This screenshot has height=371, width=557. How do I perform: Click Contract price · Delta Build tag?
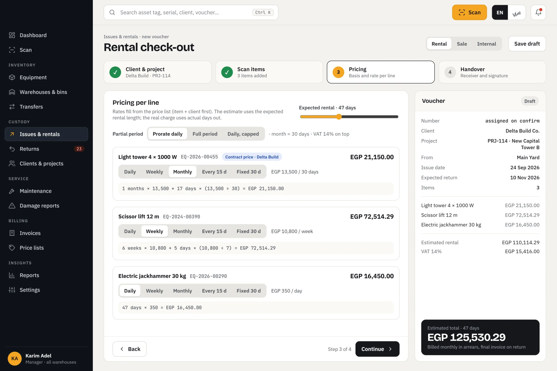point(252,157)
